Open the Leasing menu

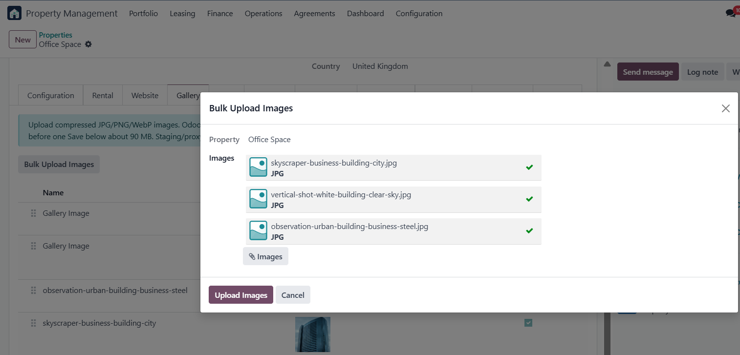click(182, 14)
